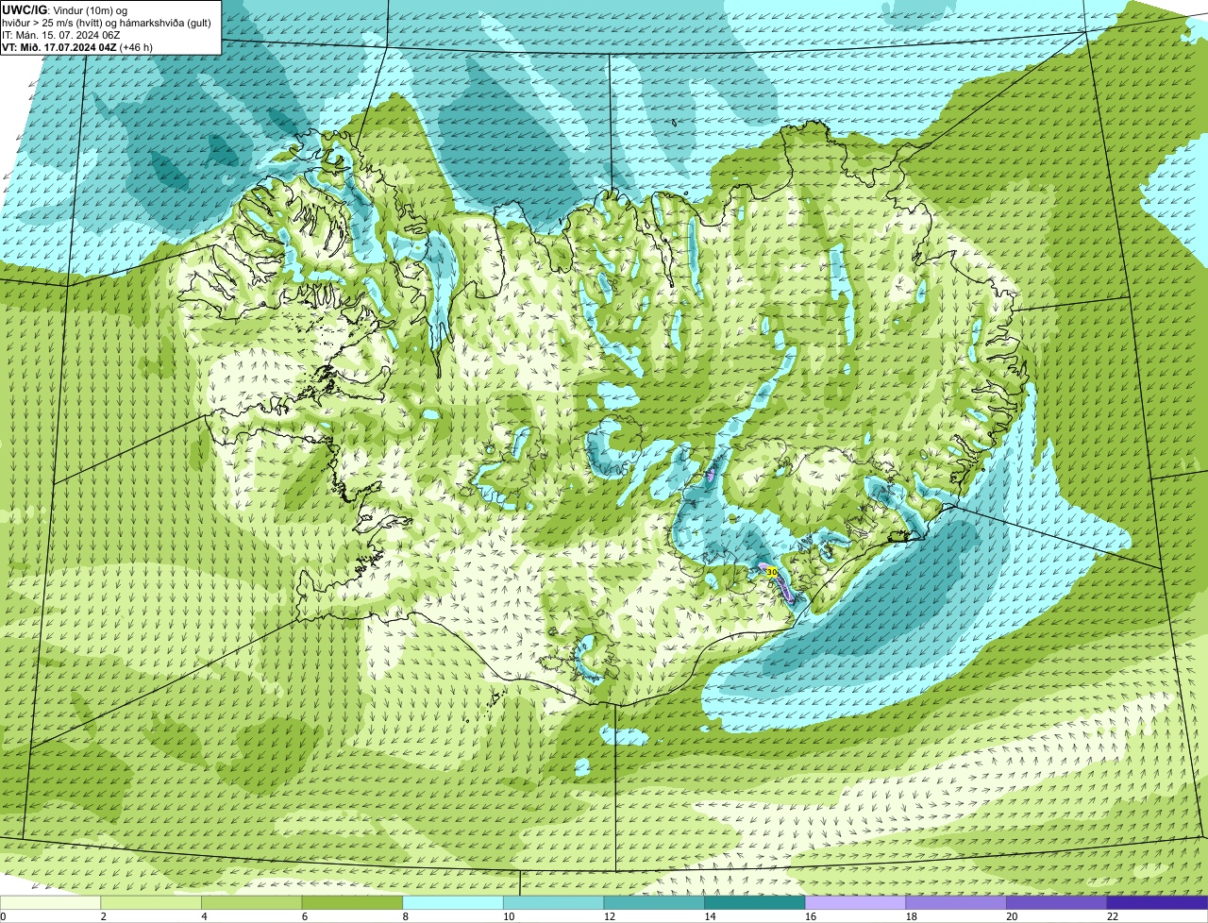Click the text 'hviður > 25 m/s (hvítt) og hámarkshviða (gult)'

click(x=107, y=22)
